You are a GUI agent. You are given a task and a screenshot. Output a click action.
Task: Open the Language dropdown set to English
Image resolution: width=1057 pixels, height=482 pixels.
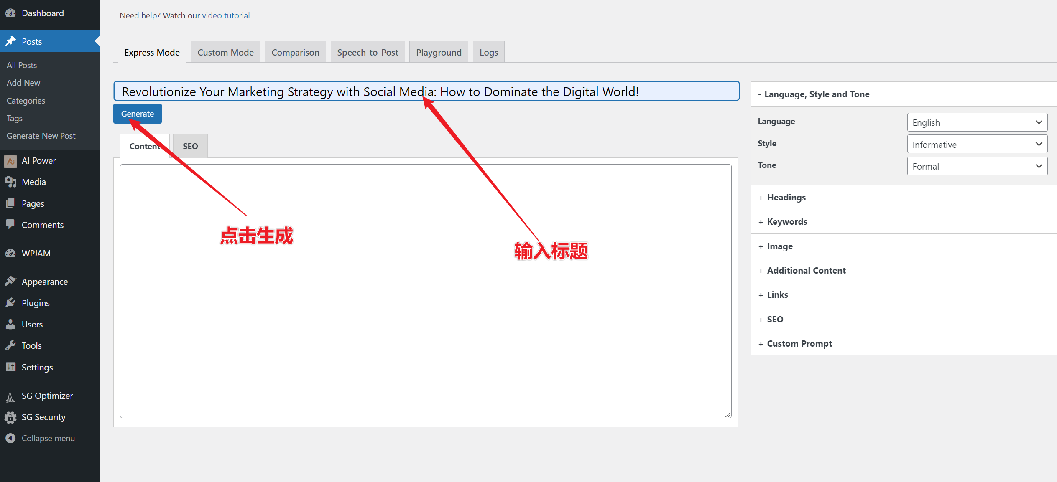click(x=977, y=122)
